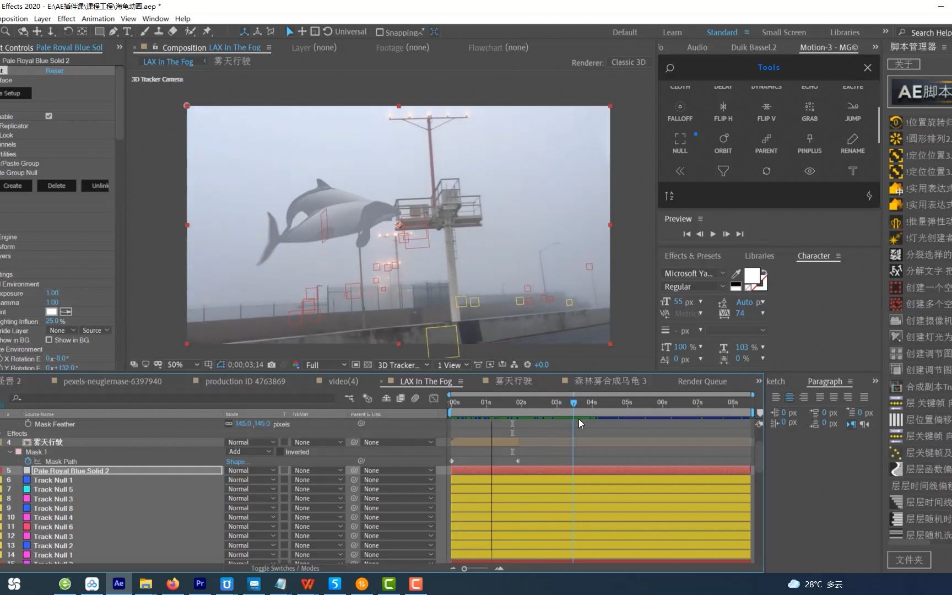Open the Regular font style dropdown
This screenshot has width=952, height=595.
pos(694,286)
